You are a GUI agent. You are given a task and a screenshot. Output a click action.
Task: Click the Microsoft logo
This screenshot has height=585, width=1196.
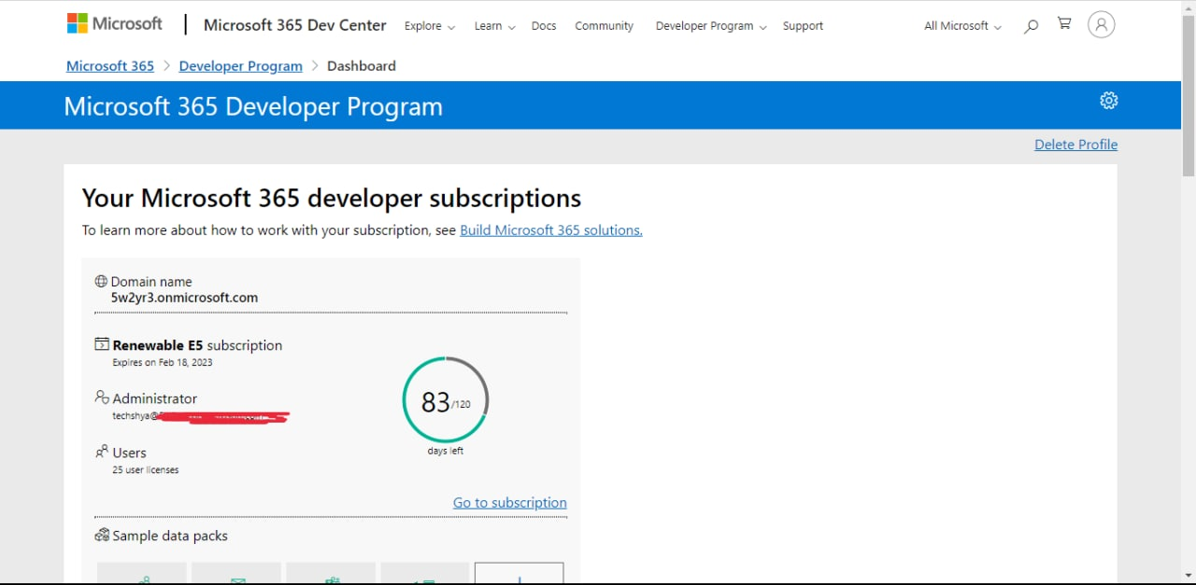pyautogui.click(x=114, y=24)
